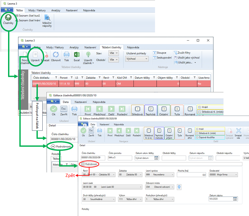
Task: Open Uložené pohledy Výchozí dropdown
Action: (x=137, y=59)
